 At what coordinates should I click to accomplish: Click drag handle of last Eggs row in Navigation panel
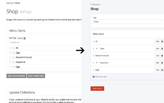(93, 70)
